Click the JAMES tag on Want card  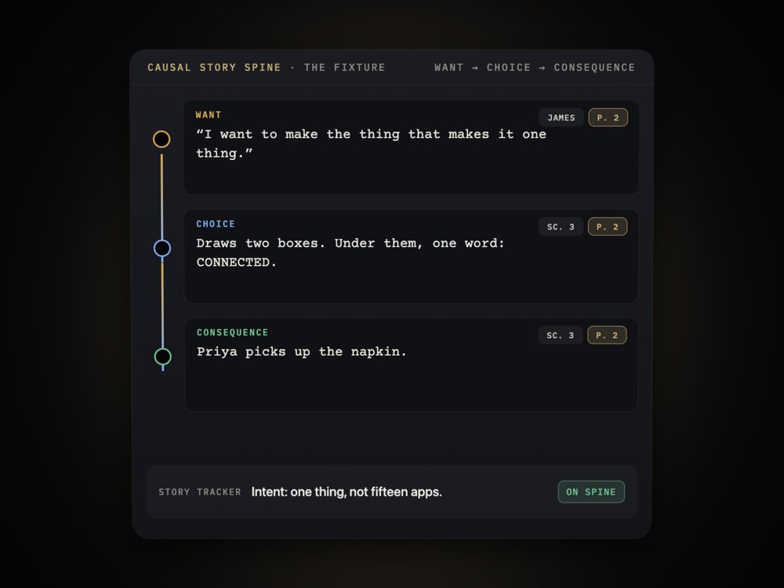pos(561,118)
